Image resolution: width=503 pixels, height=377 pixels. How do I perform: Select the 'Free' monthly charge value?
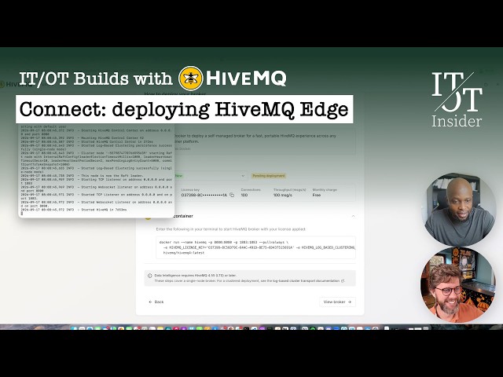coord(316,195)
